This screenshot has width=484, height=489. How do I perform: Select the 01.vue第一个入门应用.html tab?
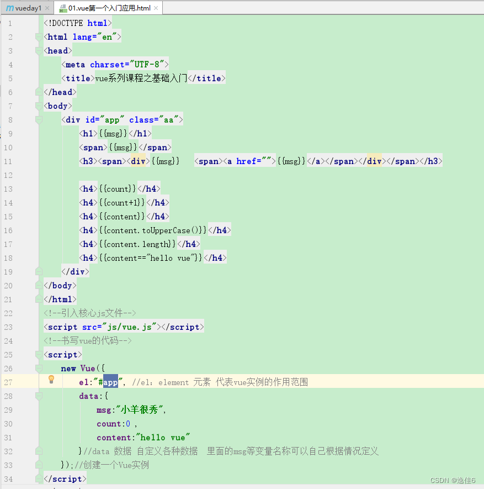tap(108, 8)
